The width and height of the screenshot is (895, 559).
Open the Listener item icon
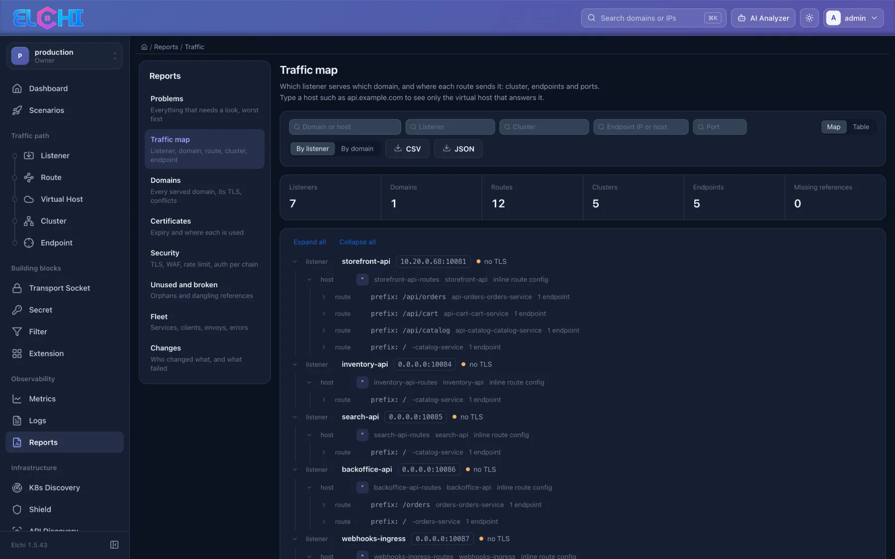coord(29,156)
